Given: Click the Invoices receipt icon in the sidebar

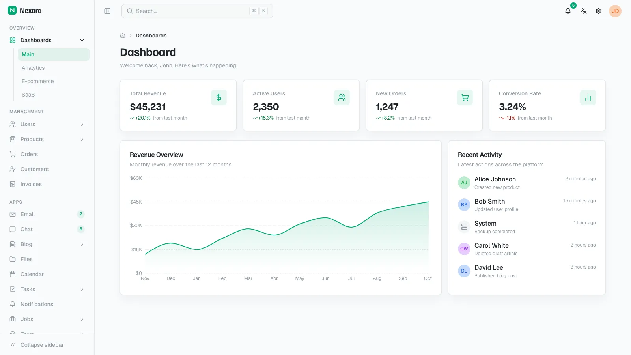Looking at the screenshot, I should click(x=13, y=184).
